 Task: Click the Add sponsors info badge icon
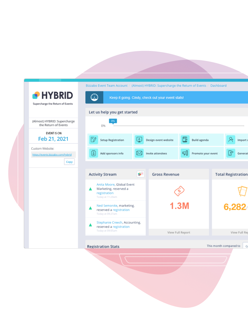pos(93,153)
